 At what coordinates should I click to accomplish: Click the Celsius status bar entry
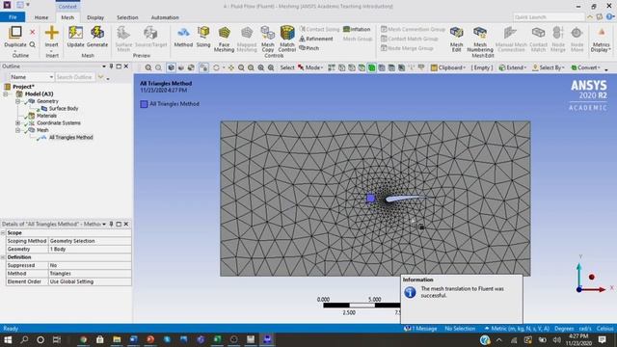tap(604, 329)
